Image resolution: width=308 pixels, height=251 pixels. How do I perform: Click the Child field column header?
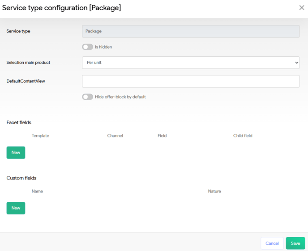243,136
